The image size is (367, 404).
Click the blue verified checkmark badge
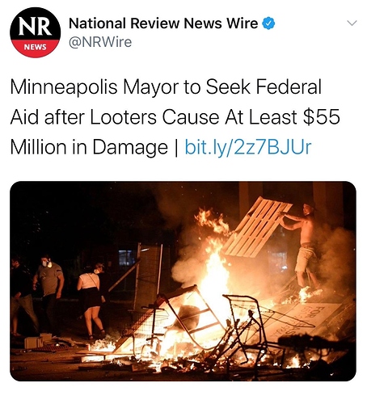click(268, 23)
